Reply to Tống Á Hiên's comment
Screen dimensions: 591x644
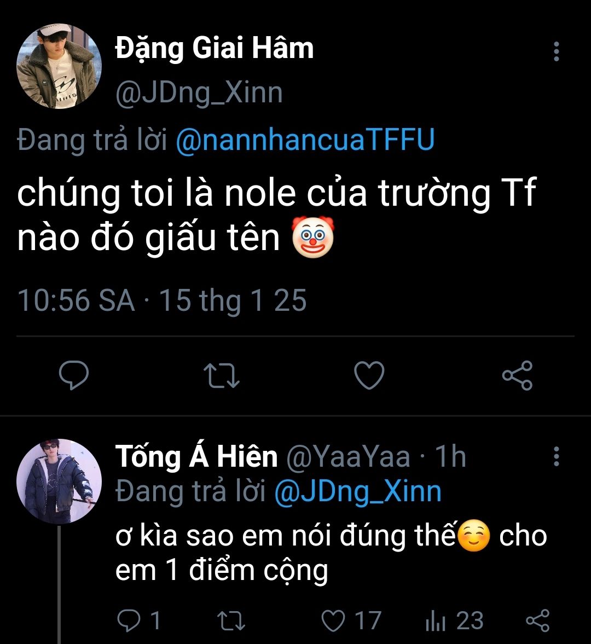click(x=130, y=620)
